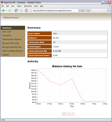
Task: Open the Bookmarks menu
Action: point(28,6)
